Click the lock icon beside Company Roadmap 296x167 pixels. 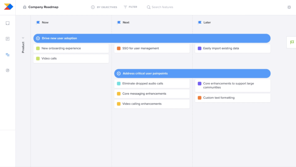[25, 7]
